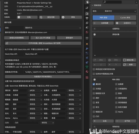Image resolution: width=139 pixels, height=134 pixels.
Task: Click 恢复图片字符串到默认 button
Action: coord(43,77)
